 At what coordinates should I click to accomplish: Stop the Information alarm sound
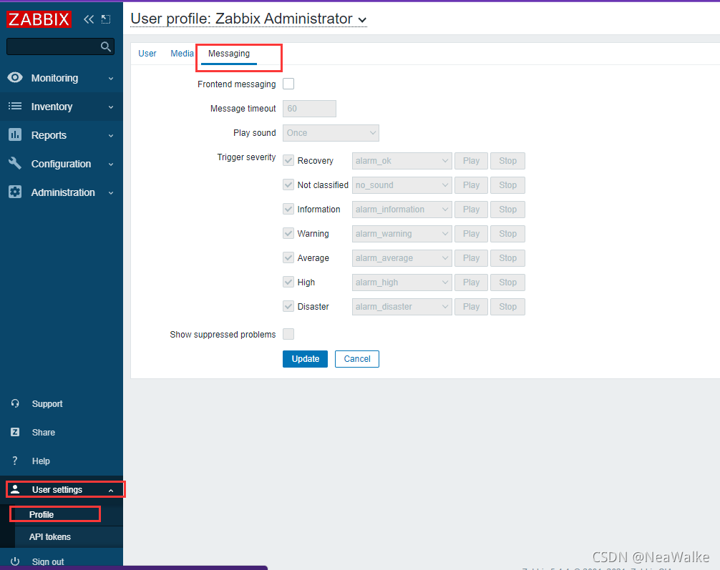point(508,210)
